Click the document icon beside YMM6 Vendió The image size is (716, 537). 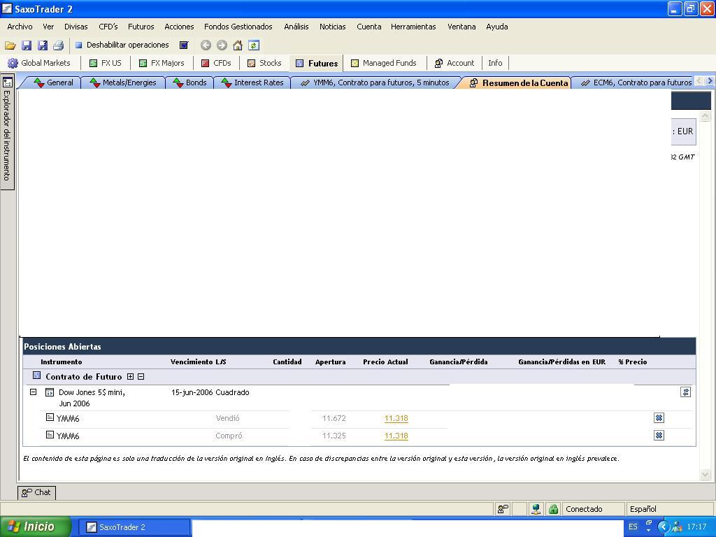click(50, 417)
